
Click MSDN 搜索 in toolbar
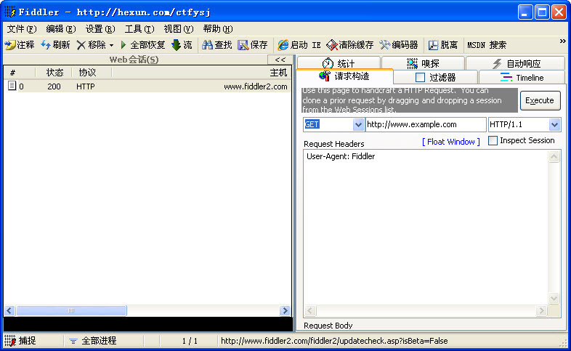487,45
